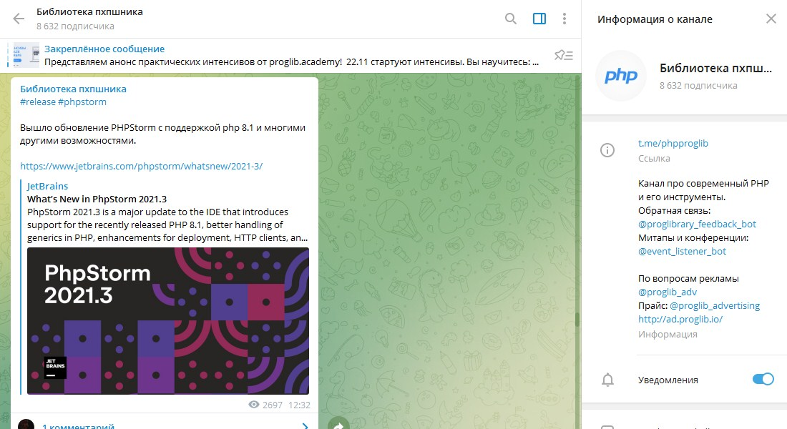Click the chat vertical scrollbar
The width and height of the screenshot is (787, 429).
pos(577,320)
